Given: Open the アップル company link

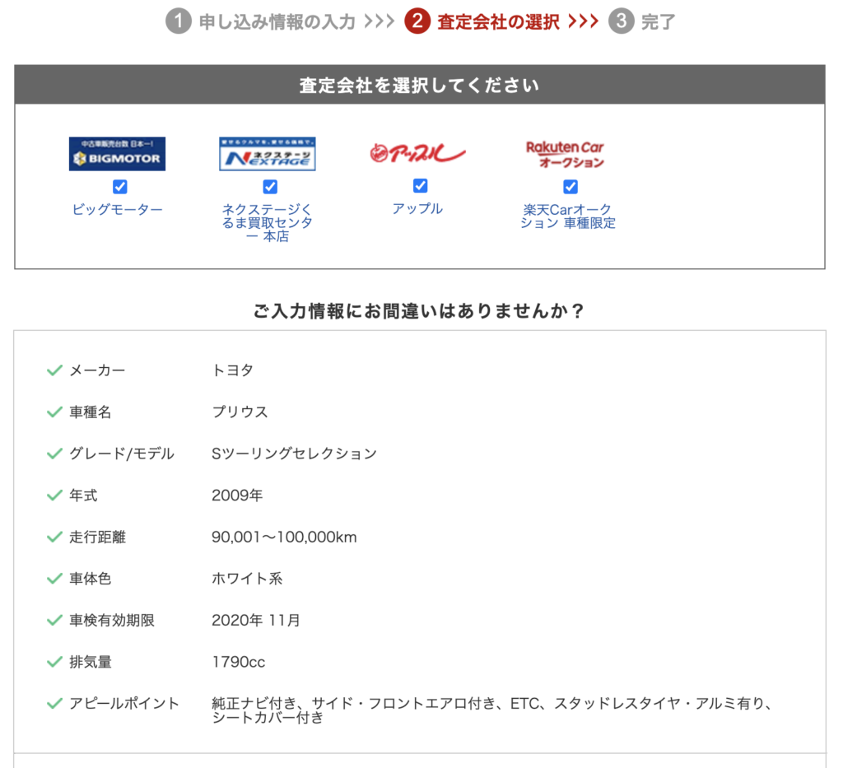Looking at the screenshot, I should [x=417, y=208].
